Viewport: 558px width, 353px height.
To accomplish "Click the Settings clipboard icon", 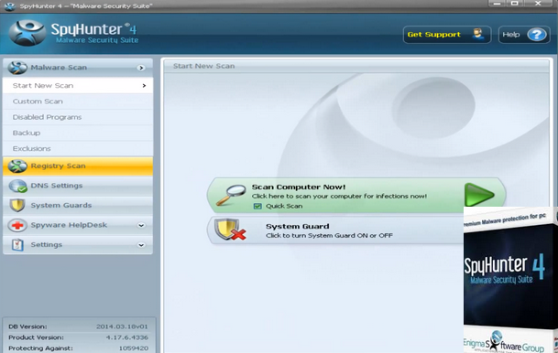I will (17, 245).
